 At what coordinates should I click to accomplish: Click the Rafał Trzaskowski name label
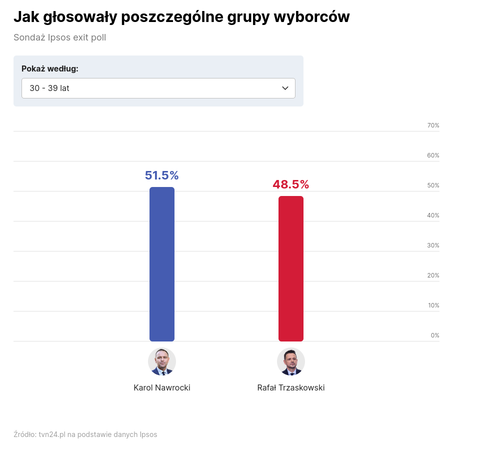coord(291,387)
